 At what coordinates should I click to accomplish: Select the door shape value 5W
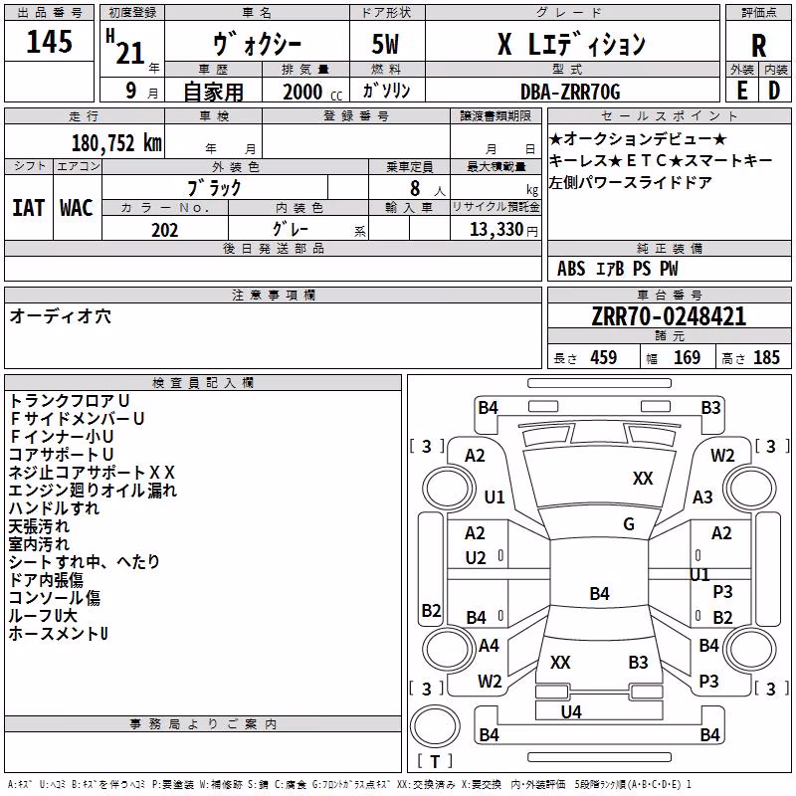click(385, 44)
